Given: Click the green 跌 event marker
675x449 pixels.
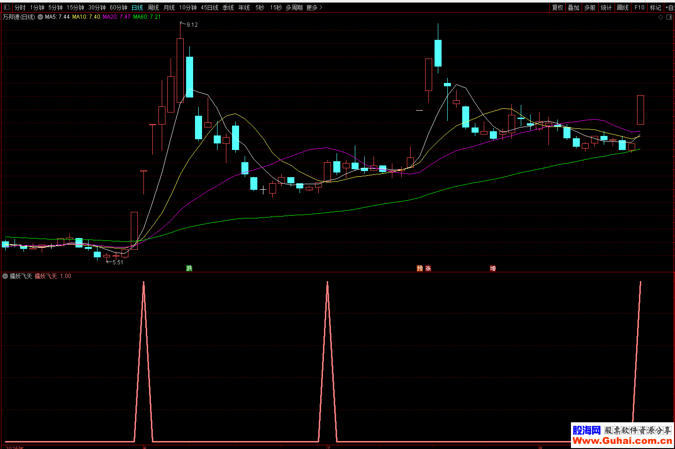Looking at the screenshot, I should (189, 268).
